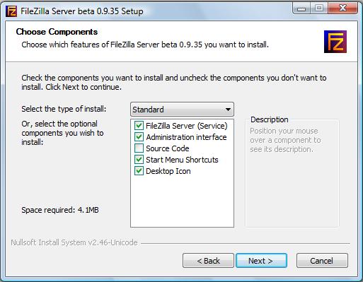This screenshot has width=363, height=282.
Task: Minimize the setup window
Action: (x=301, y=8)
